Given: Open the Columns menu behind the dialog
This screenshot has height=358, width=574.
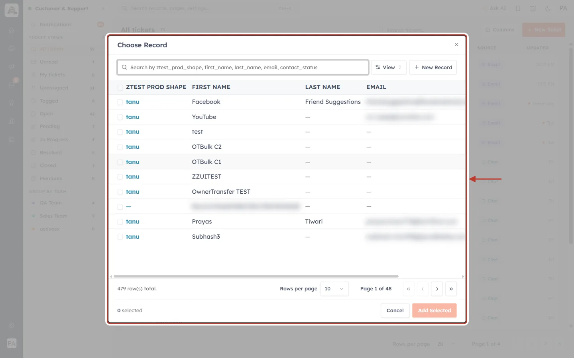Looking at the screenshot, I should click(500, 30).
